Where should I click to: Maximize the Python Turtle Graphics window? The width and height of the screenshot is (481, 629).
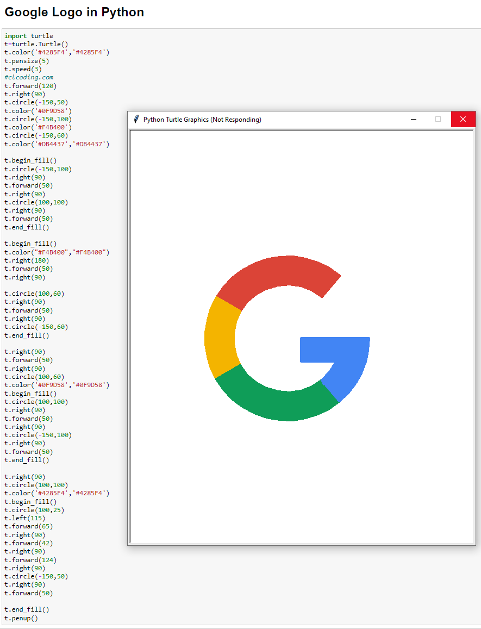pyautogui.click(x=438, y=119)
